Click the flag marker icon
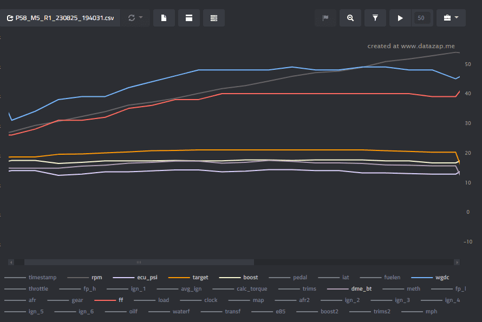Image resolution: width=482 pixels, height=322 pixels. (325, 18)
